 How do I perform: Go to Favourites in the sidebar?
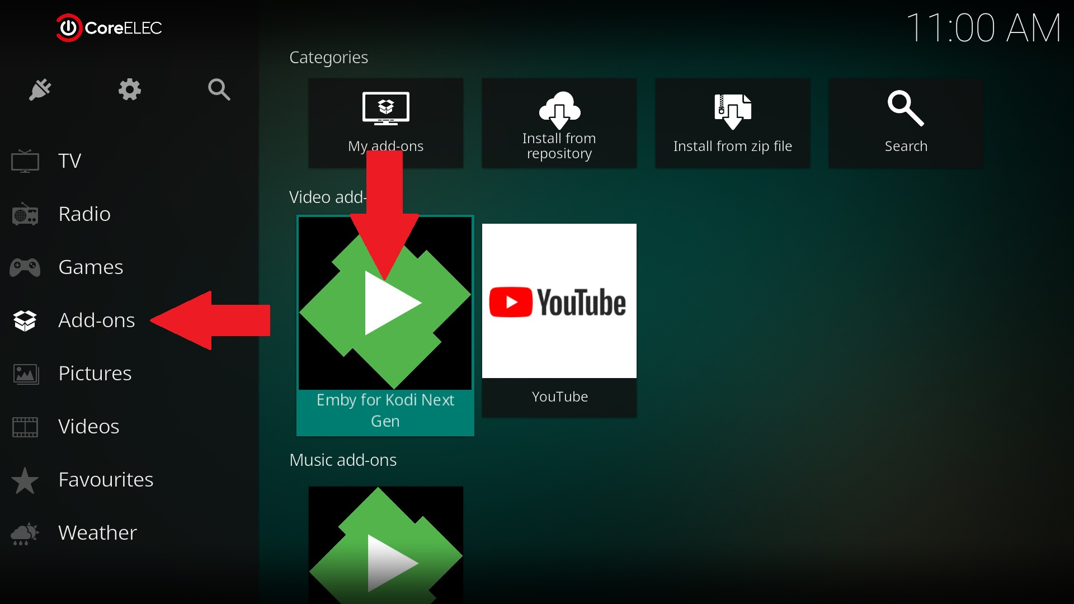105,479
